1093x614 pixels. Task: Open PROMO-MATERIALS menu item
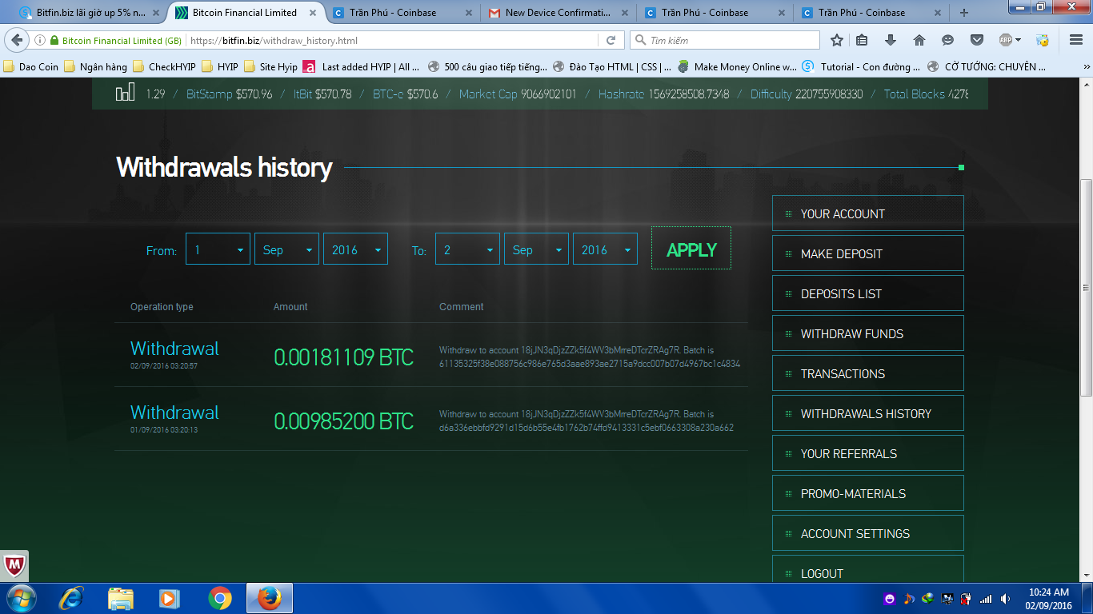click(868, 493)
